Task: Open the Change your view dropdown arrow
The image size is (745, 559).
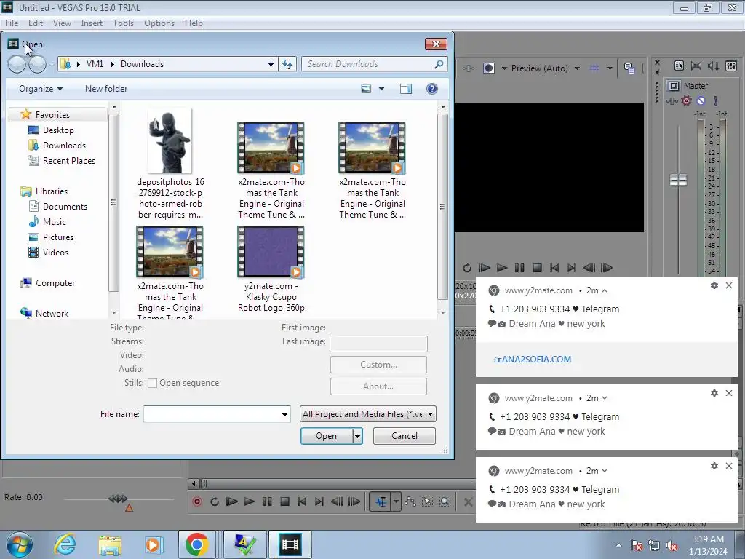Action: click(x=381, y=89)
